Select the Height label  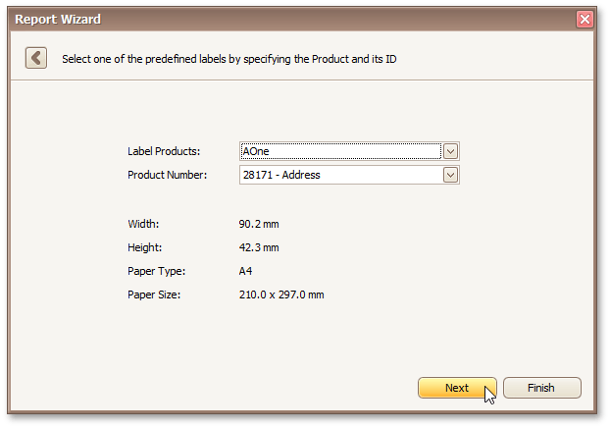click(x=145, y=247)
